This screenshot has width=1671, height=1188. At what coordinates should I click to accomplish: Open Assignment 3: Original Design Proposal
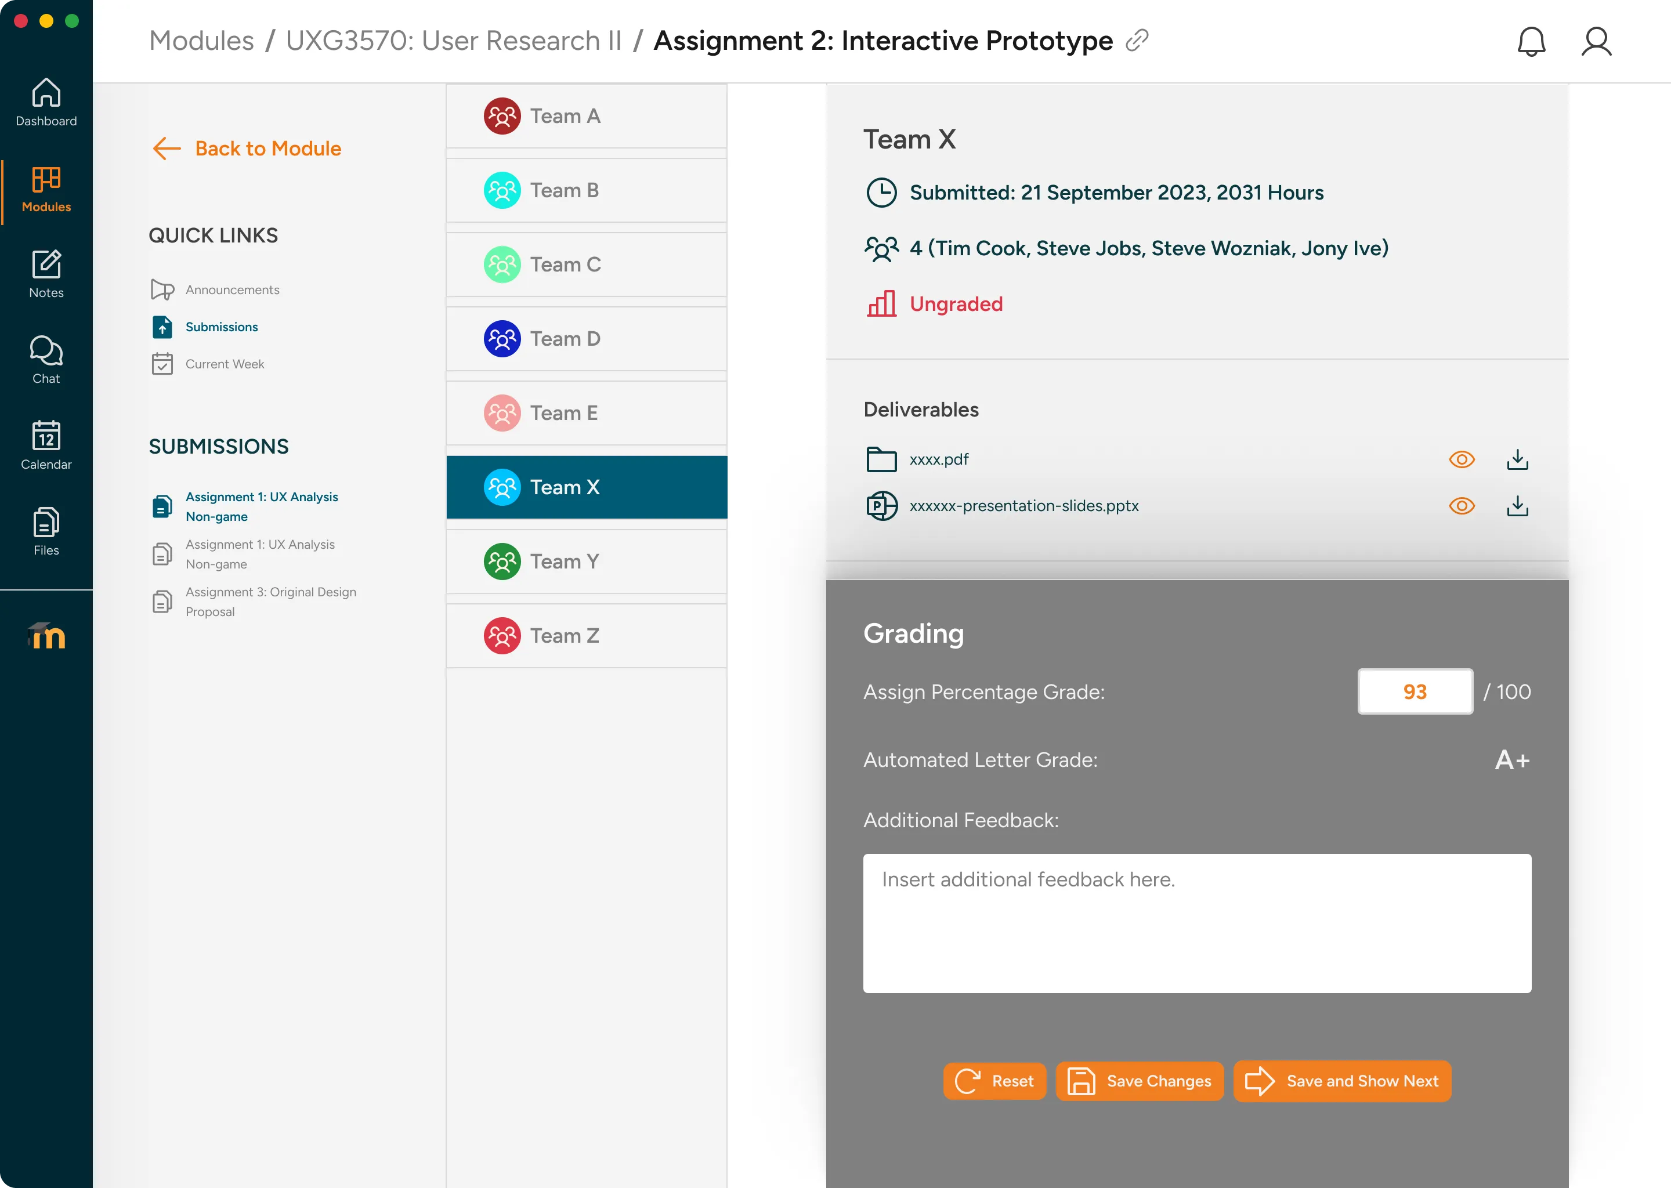tap(271, 602)
